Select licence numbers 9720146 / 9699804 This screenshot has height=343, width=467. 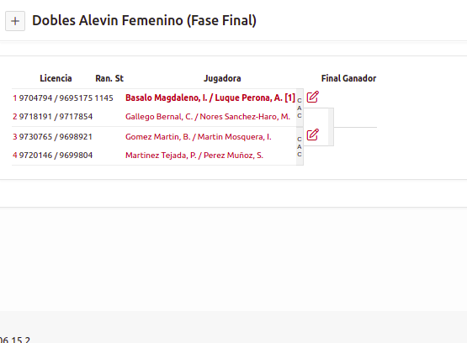point(56,156)
